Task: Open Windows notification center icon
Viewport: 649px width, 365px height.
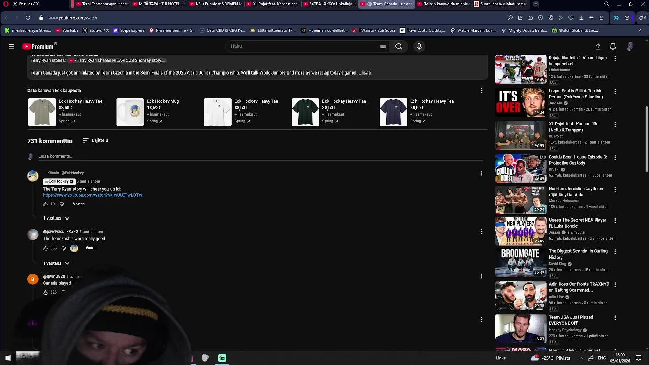Action: [639, 358]
